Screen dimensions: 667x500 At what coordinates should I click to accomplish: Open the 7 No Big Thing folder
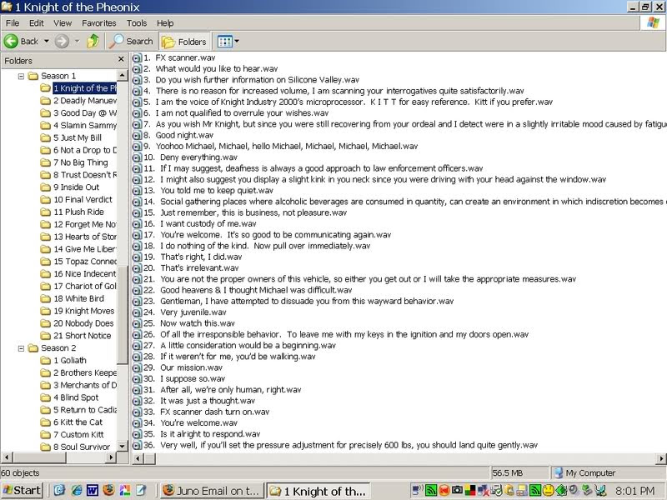pos(80,162)
